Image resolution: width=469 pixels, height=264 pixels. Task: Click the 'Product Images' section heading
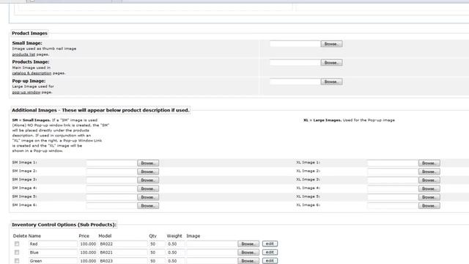[x=29, y=33]
